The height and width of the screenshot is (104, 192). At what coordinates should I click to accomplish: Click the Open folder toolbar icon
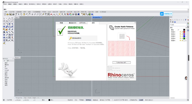coord(8,14)
